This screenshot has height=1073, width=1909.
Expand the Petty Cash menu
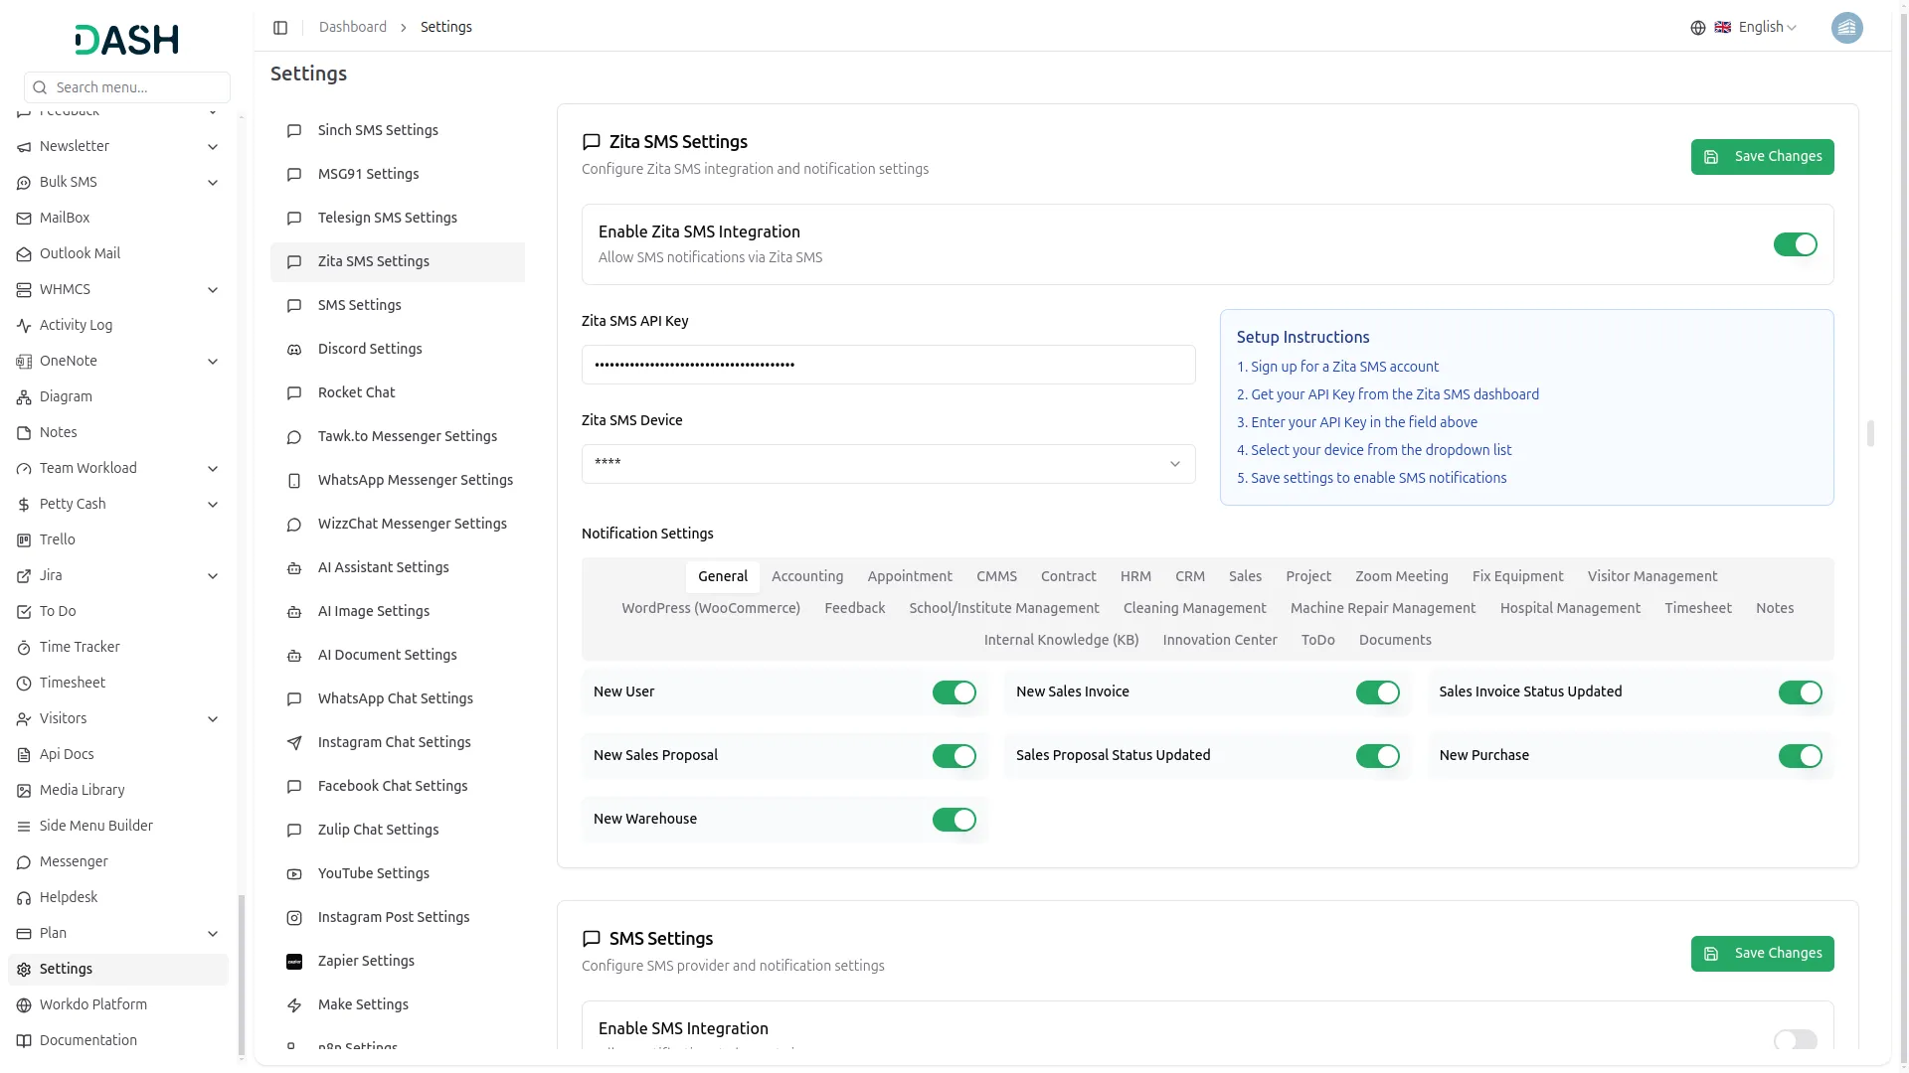(x=213, y=505)
